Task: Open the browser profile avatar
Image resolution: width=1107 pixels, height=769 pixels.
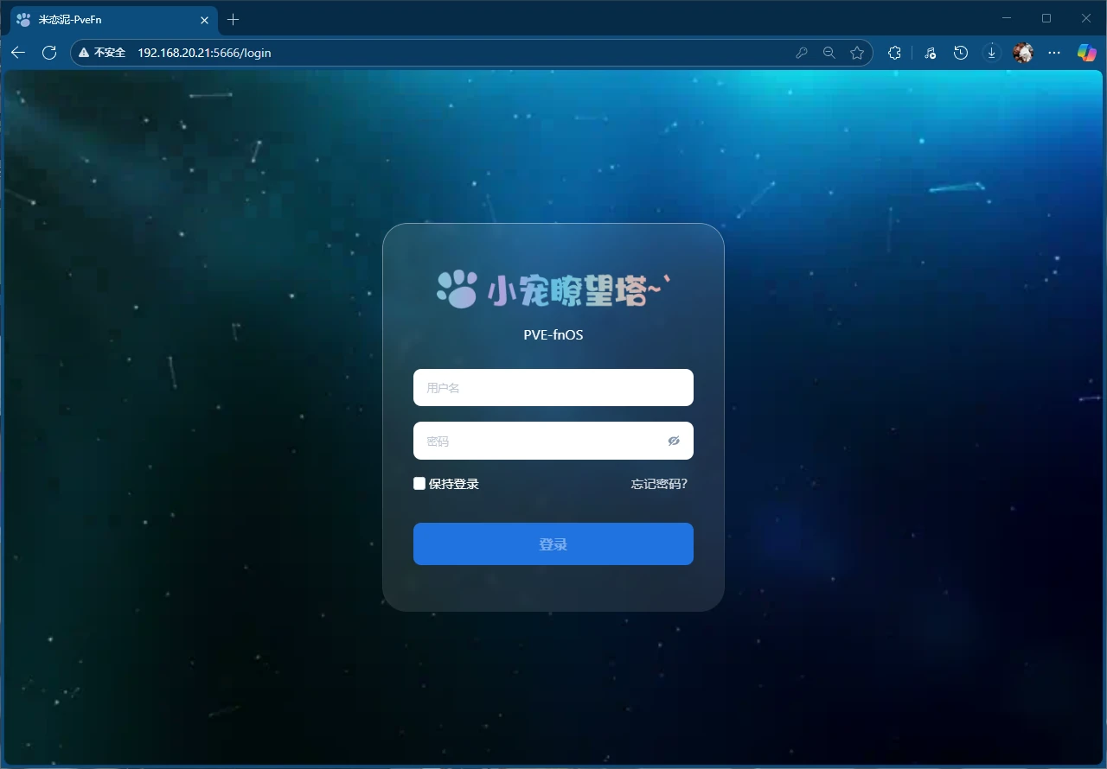Action: (1023, 53)
